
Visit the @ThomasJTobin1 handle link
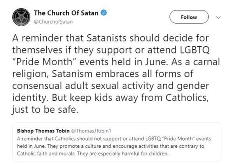[91, 131]
